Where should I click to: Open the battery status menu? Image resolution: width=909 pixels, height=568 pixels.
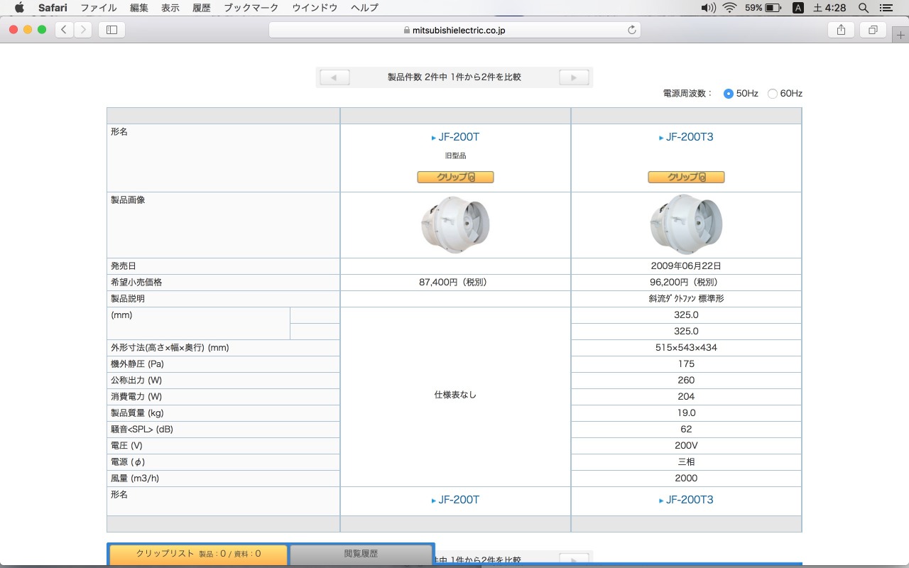[x=763, y=8]
